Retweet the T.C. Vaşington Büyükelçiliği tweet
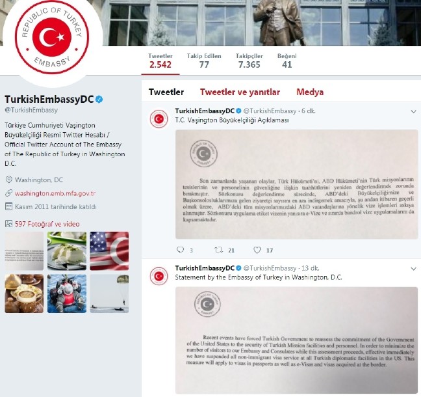This screenshot has height=397, width=421. tap(218, 250)
